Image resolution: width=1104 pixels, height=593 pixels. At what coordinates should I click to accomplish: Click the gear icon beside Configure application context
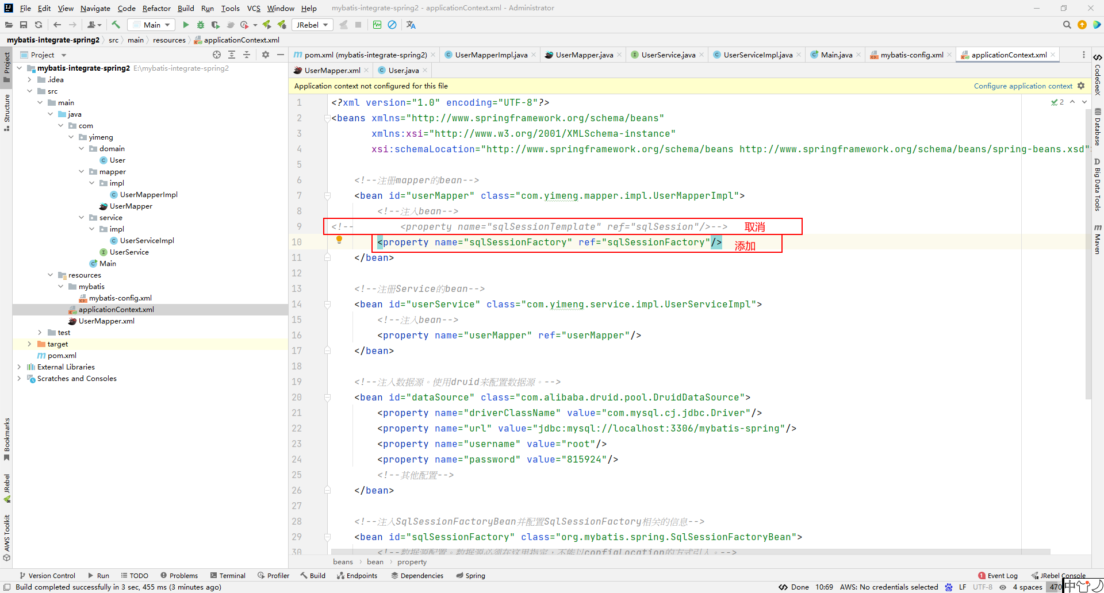[x=1081, y=86]
